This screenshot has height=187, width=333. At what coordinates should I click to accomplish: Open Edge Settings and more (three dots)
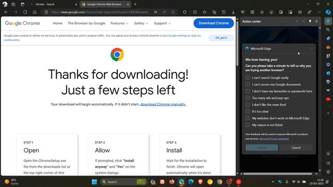click(x=319, y=12)
